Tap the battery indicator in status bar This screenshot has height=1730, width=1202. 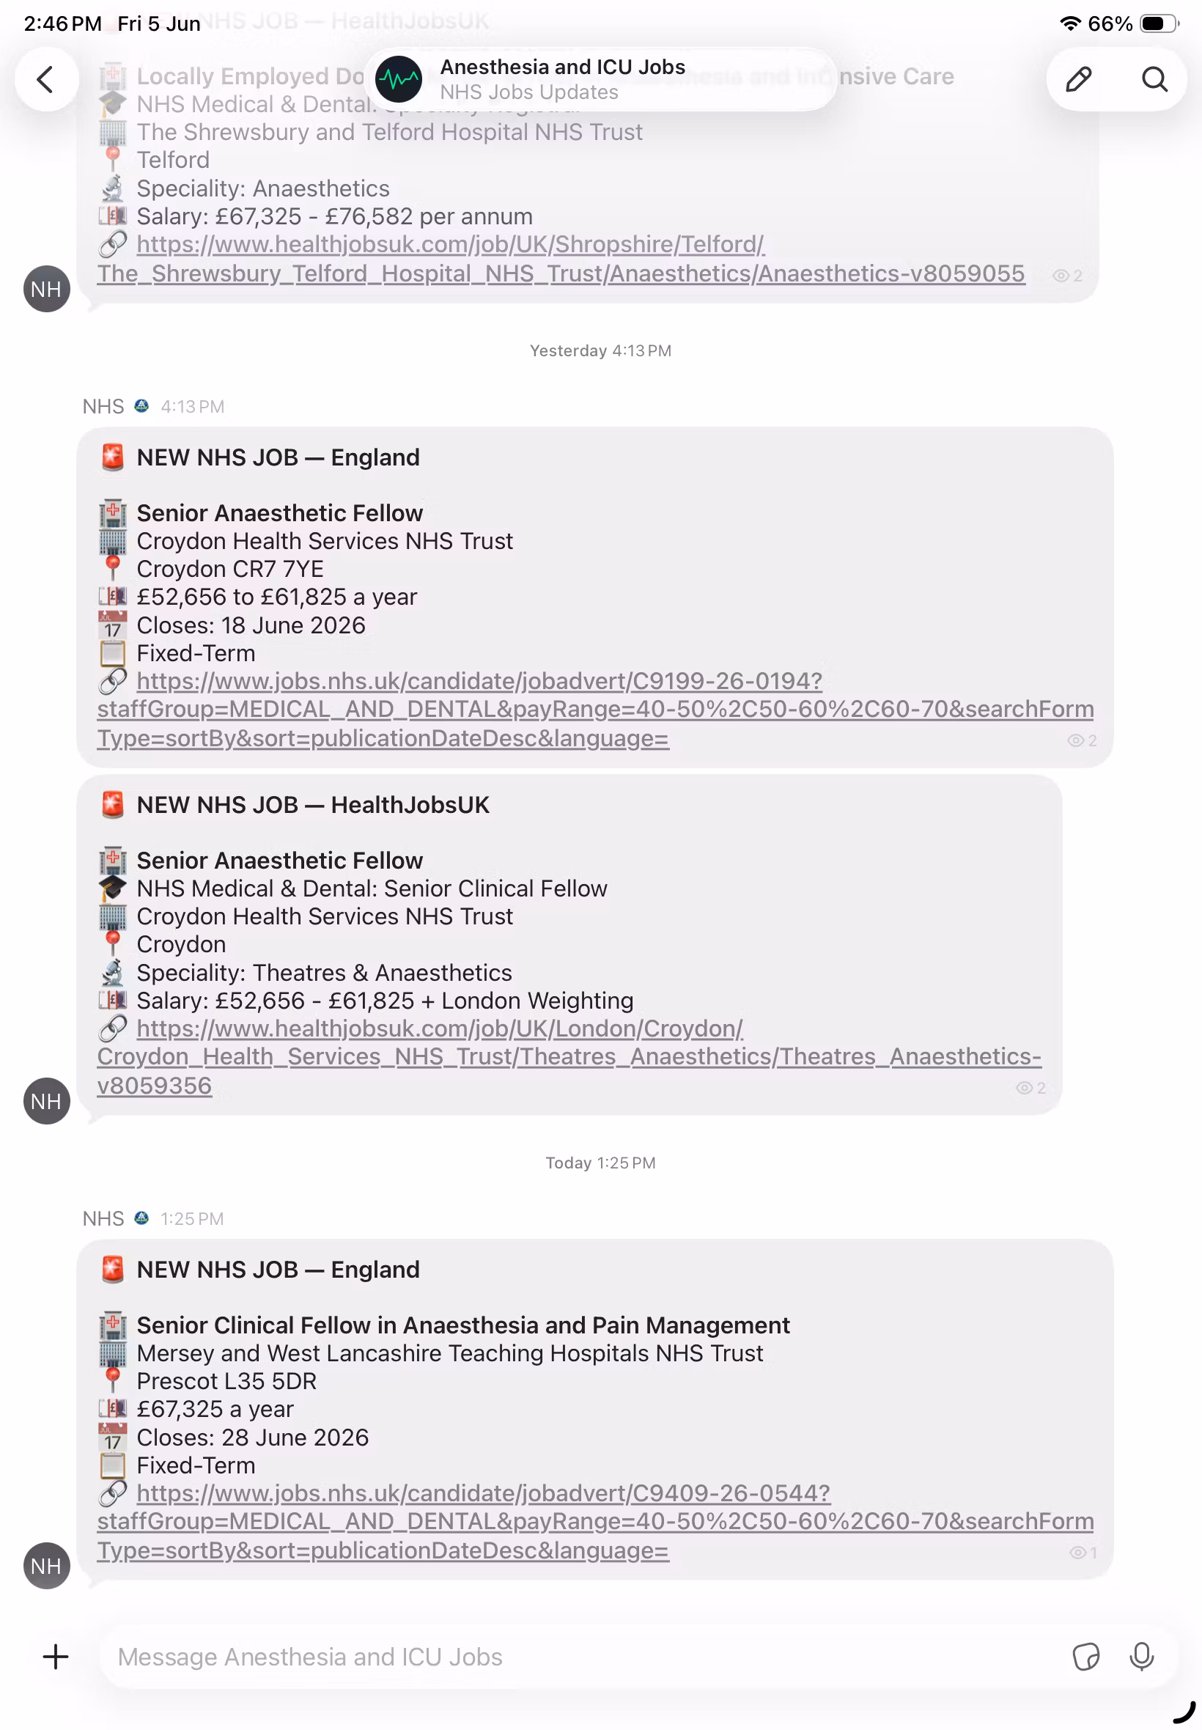1159,23
